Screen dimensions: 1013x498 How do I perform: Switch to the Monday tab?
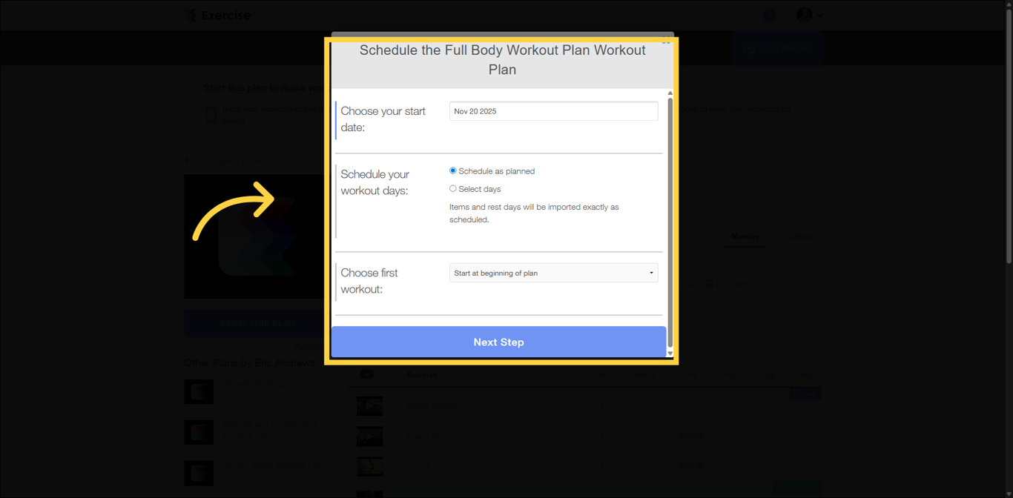(x=745, y=236)
